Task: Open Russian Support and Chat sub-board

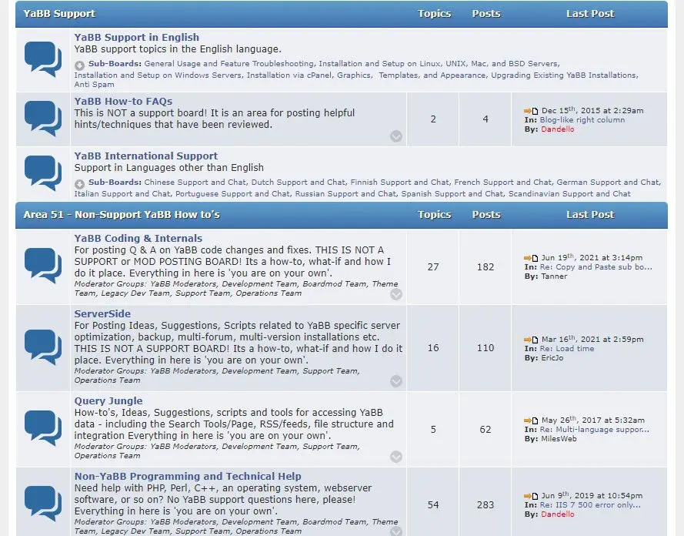Action: click(345, 193)
